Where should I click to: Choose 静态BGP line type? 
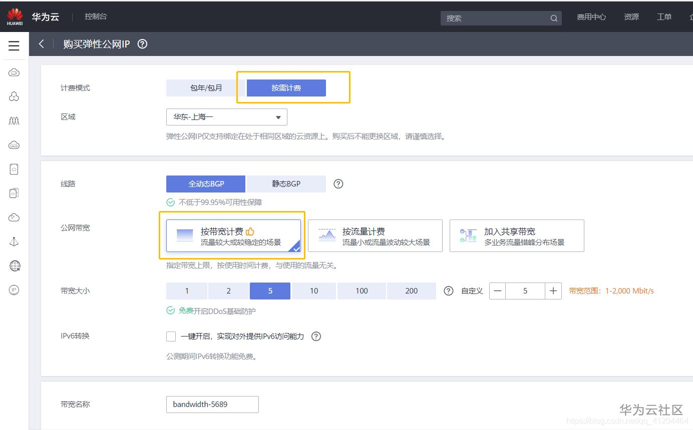[x=286, y=184]
